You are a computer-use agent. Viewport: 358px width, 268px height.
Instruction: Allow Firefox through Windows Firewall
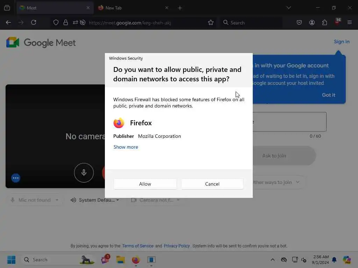click(x=145, y=184)
